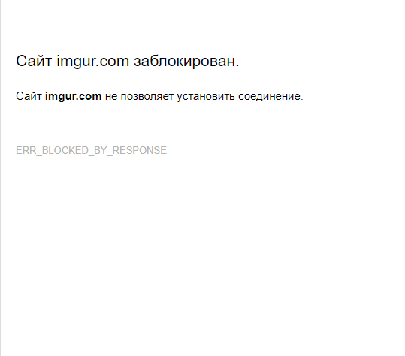Image resolution: width=405 pixels, height=356 pixels.
Task: Click "BY" within the gray error code
Action: point(101,150)
